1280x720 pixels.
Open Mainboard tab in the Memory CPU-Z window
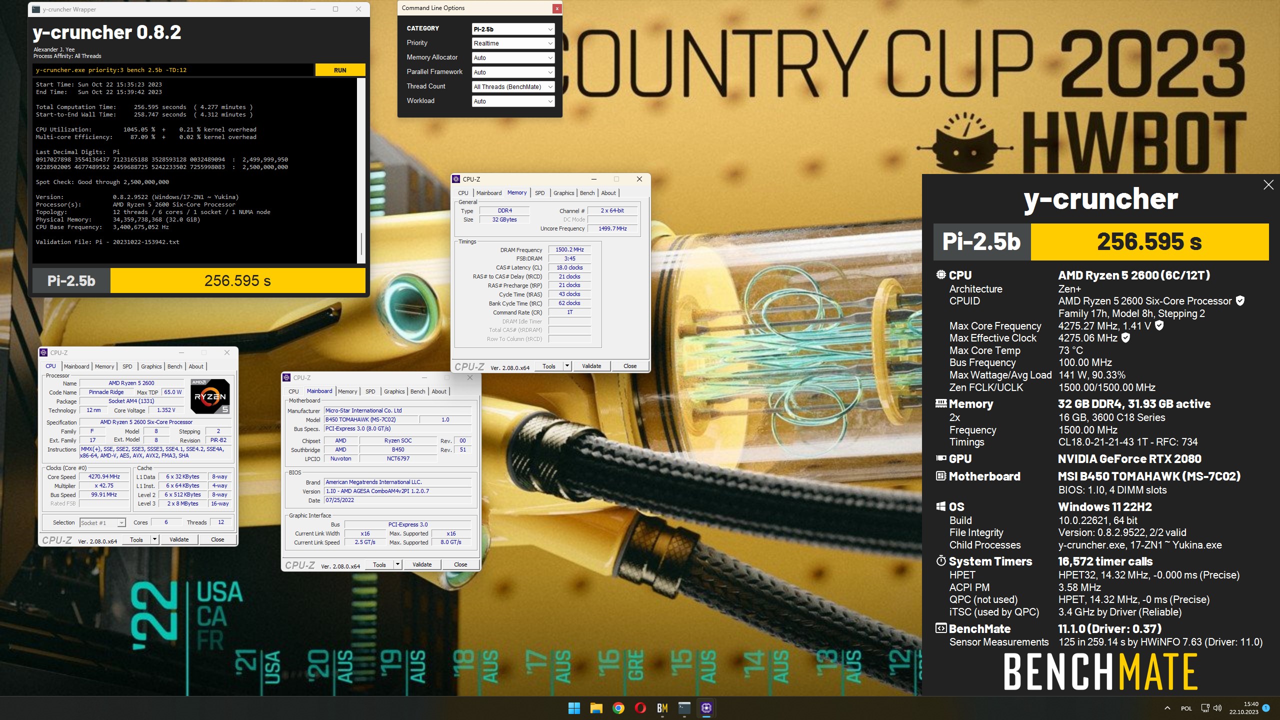click(x=488, y=193)
